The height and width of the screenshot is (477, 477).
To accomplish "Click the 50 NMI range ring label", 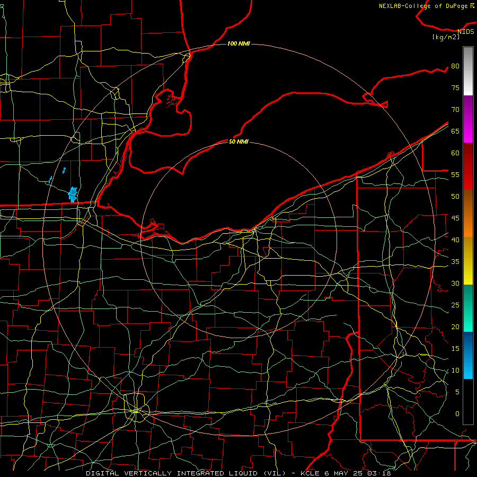I will click(x=238, y=142).
